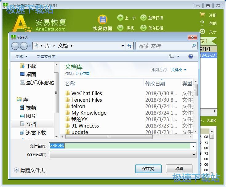
Task: Open the 排列方式 文件夹 arrangement dropdown
Action: 179,70
